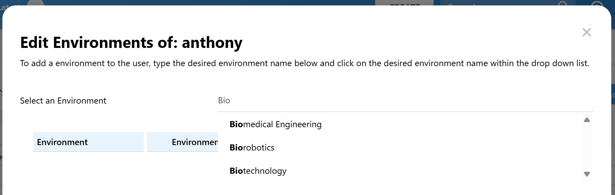
Task: Click the bold Bio prefix of Biotechnology
Action: tap(236, 171)
